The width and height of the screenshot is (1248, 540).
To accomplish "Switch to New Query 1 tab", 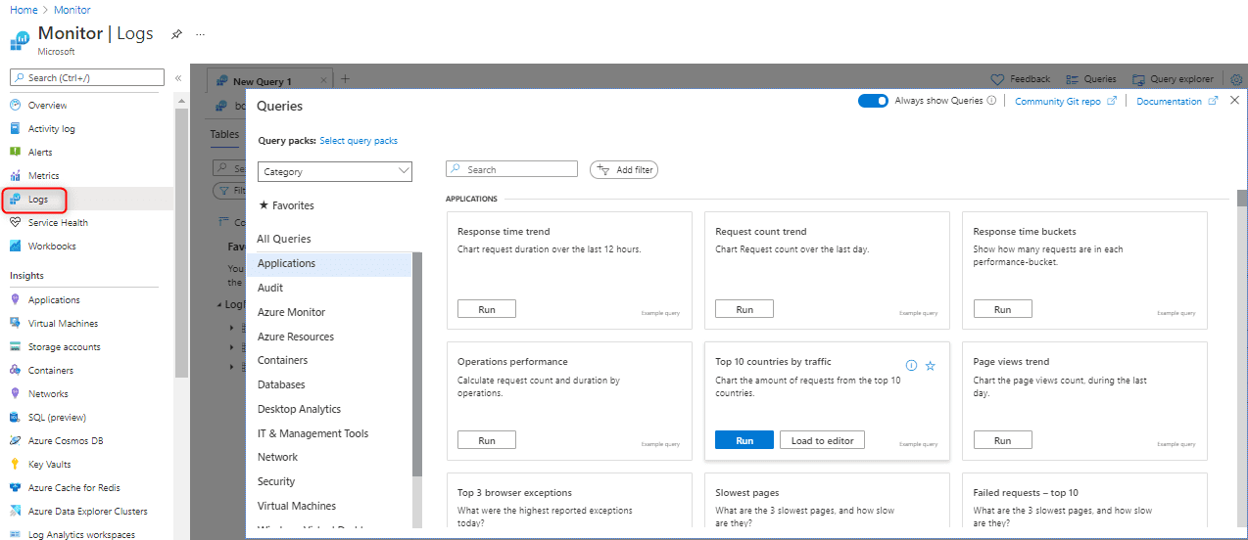I will tap(262, 81).
